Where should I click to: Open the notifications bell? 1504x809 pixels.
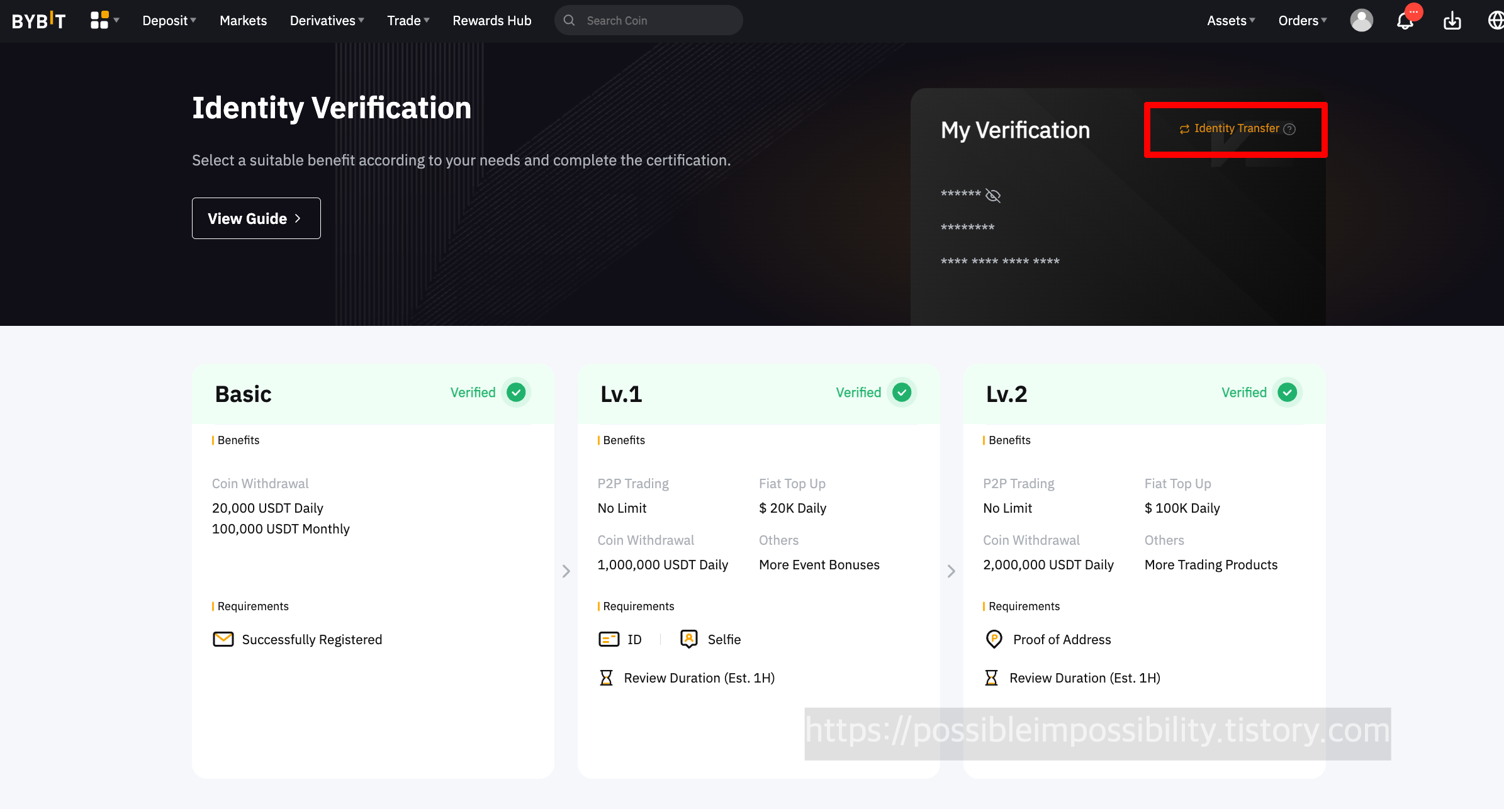pyautogui.click(x=1405, y=20)
